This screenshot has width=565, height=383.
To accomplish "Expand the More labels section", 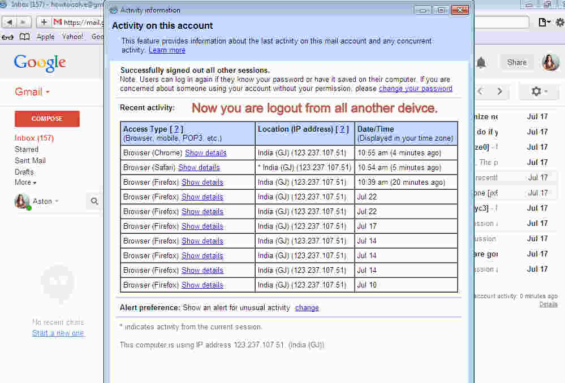I will pyautogui.click(x=25, y=182).
